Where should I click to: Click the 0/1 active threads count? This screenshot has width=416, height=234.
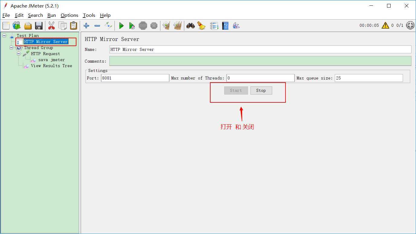click(x=400, y=25)
